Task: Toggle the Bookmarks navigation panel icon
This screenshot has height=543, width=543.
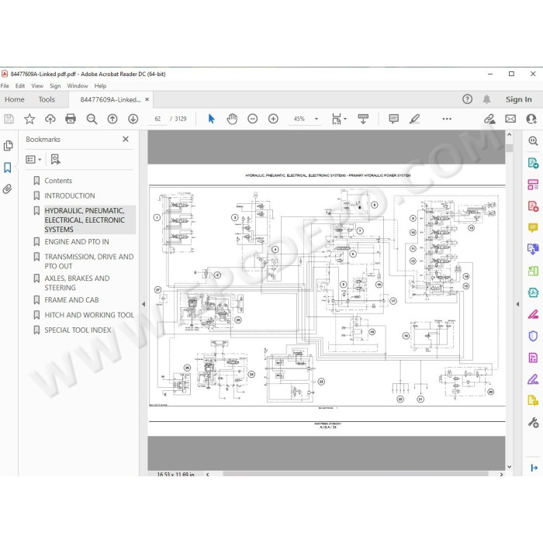Action: [7, 168]
